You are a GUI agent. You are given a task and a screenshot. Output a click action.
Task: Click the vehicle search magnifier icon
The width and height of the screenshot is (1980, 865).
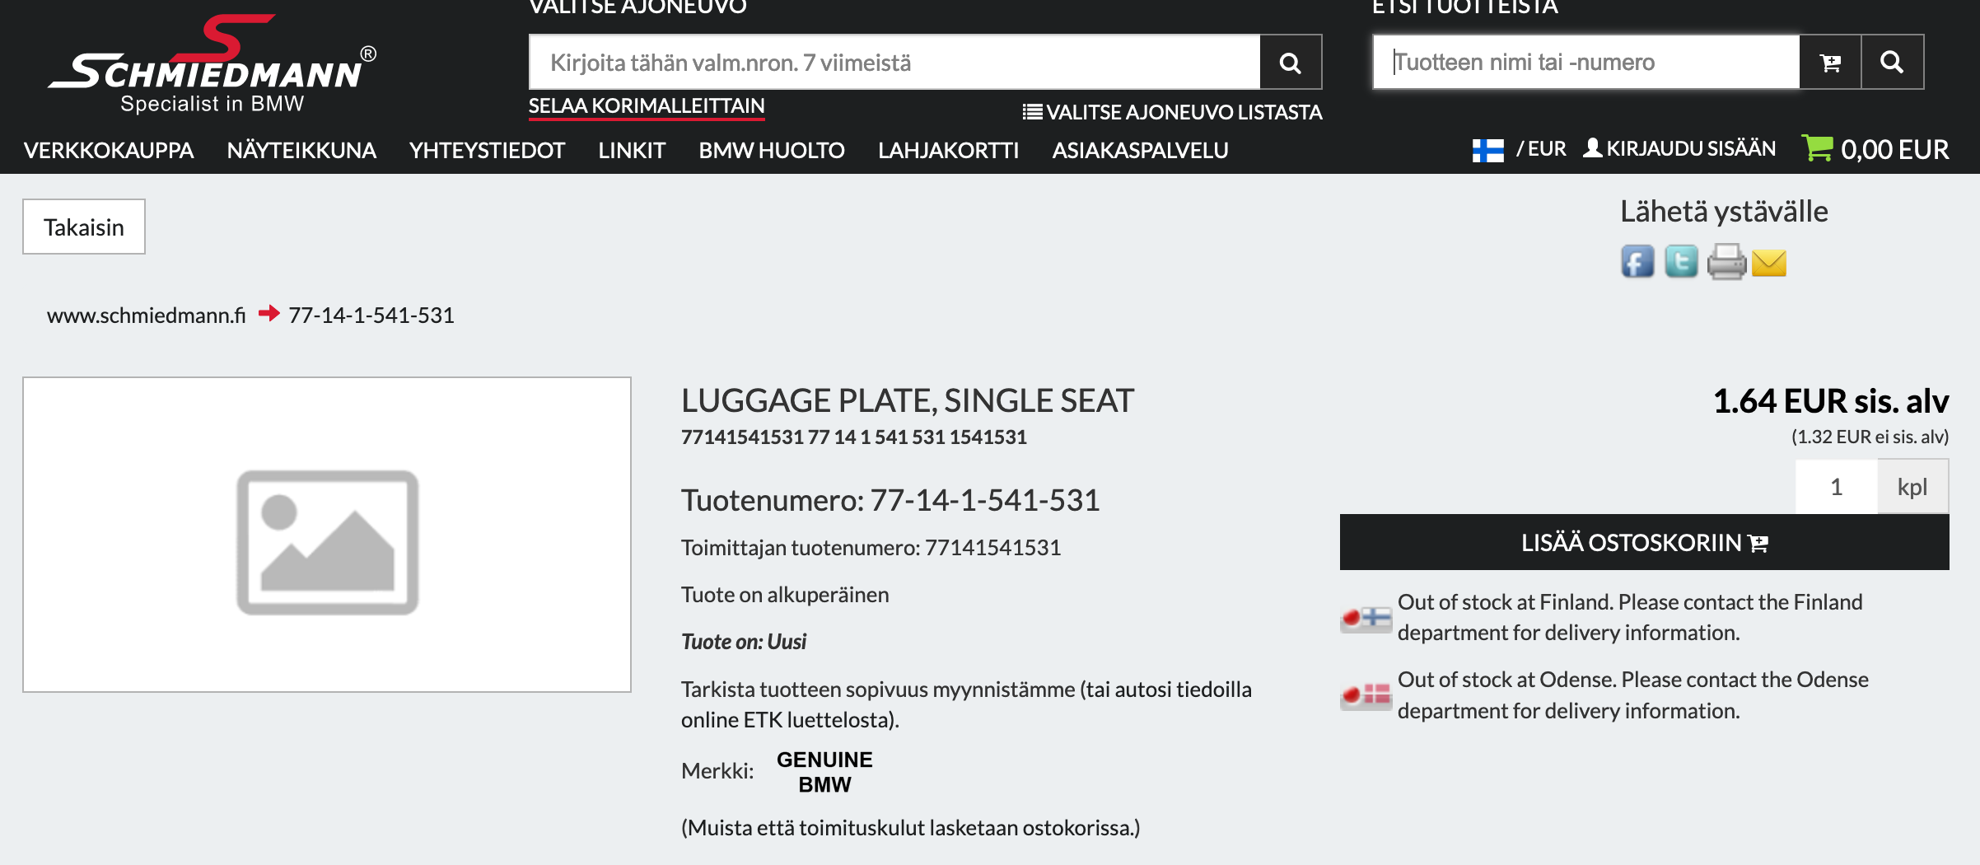1291,63
